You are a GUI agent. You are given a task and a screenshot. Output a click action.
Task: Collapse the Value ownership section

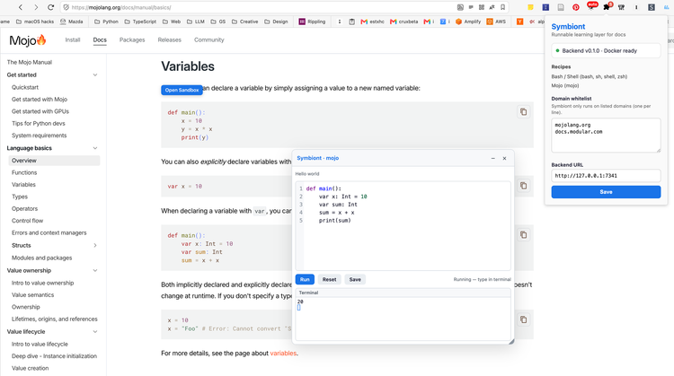click(x=95, y=270)
